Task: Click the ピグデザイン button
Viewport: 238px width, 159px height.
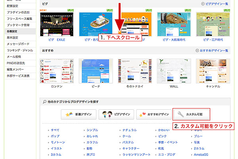Action: click(x=116, y=114)
